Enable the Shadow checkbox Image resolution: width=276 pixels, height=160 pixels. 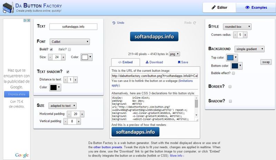point(230,101)
